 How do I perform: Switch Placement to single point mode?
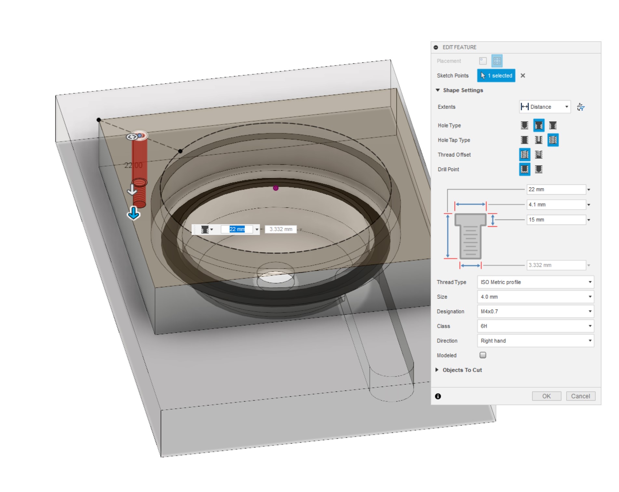[x=483, y=61]
